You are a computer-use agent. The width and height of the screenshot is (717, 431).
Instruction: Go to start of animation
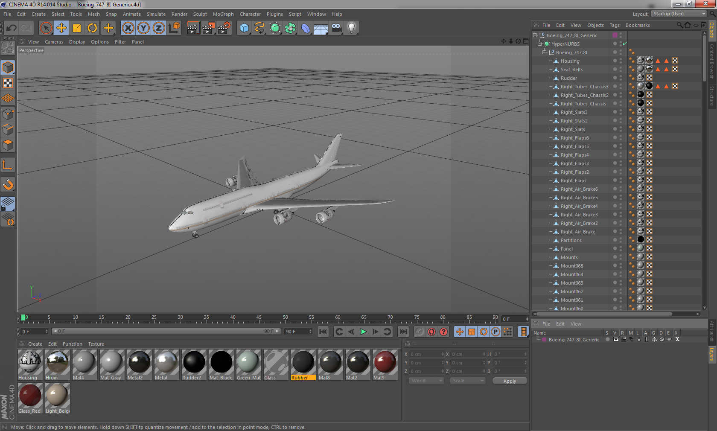pos(323,332)
